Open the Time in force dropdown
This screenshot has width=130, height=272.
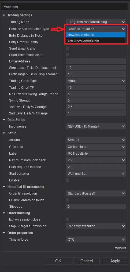click(x=96, y=240)
